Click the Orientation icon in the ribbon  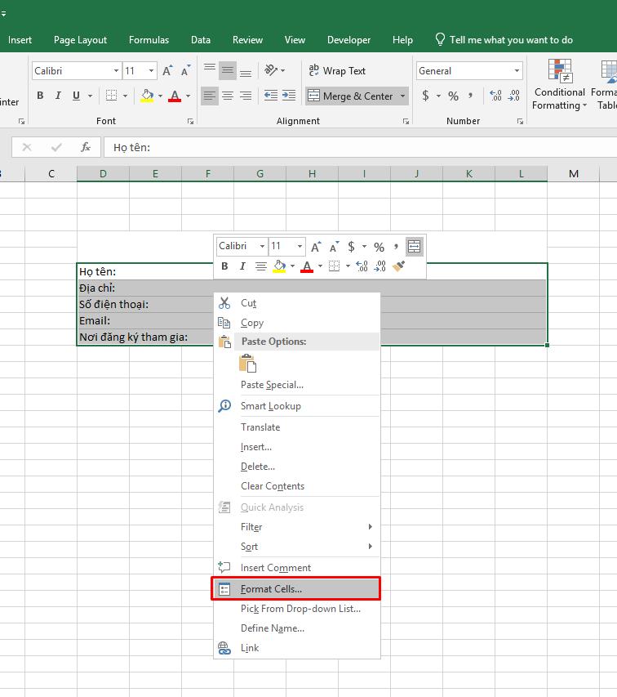(x=271, y=70)
